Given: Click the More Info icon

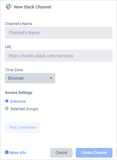Looking at the screenshot, I should [x=7, y=152].
